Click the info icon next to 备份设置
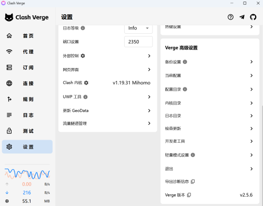The width and height of the screenshot is (263, 206). click(185, 62)
